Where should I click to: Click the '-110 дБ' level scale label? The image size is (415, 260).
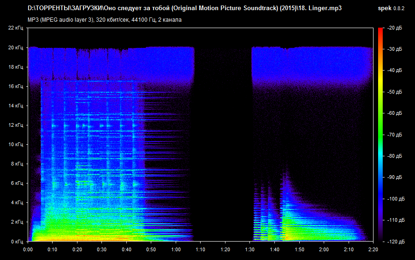(396, 220)
